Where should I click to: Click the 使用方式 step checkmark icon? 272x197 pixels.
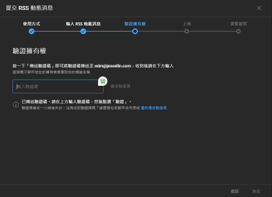(x=32, y=32)
